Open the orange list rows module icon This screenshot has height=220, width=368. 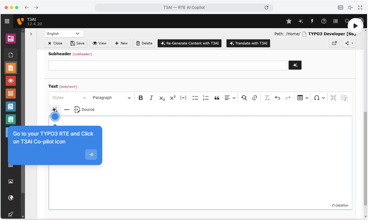[11, 94]
